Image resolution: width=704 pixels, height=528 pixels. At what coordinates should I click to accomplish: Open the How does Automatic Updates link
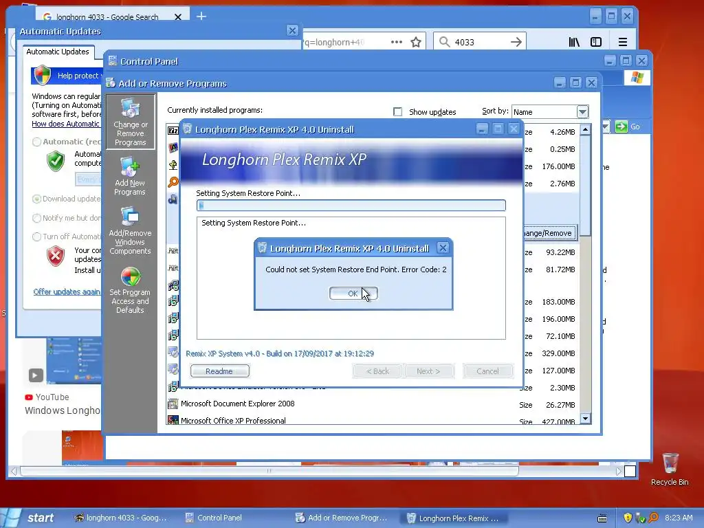(x=65, y=124)
